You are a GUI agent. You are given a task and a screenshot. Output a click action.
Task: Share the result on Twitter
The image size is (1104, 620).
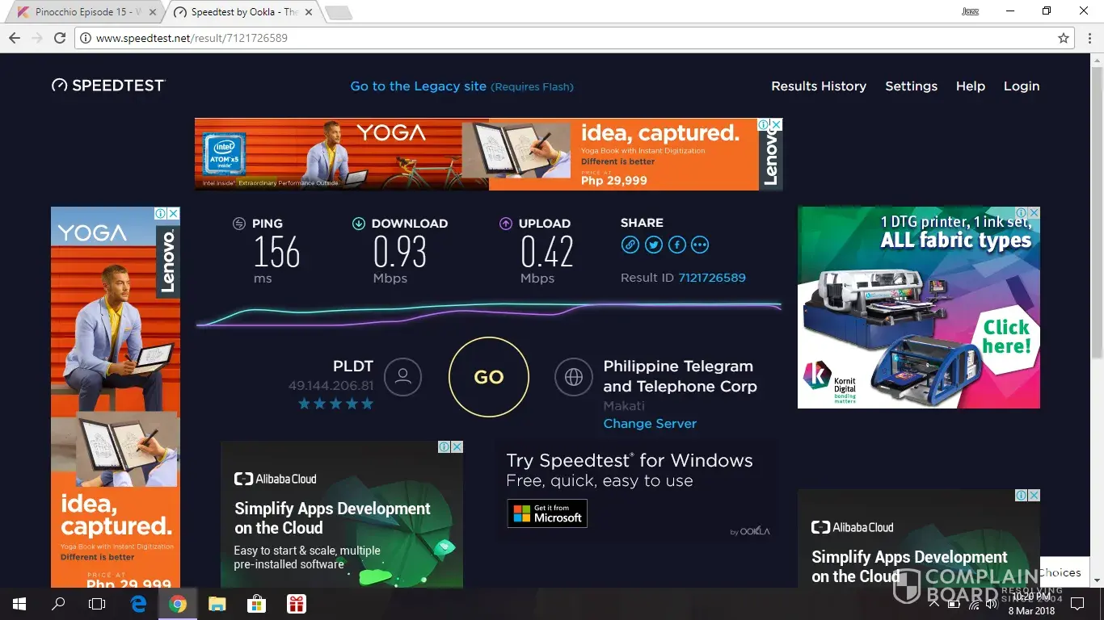[x=654, y=245]
